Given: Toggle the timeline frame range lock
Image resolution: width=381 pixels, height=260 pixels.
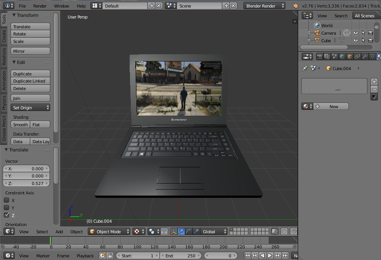Looking at the screenshot, I should [110, 255].
